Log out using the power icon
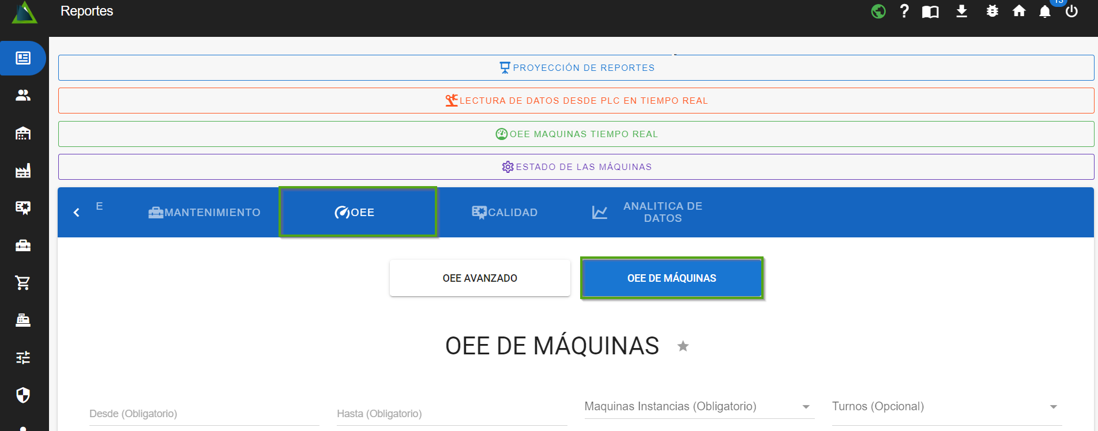This screenshot has width=1098, height=431. coord(1071,12)
